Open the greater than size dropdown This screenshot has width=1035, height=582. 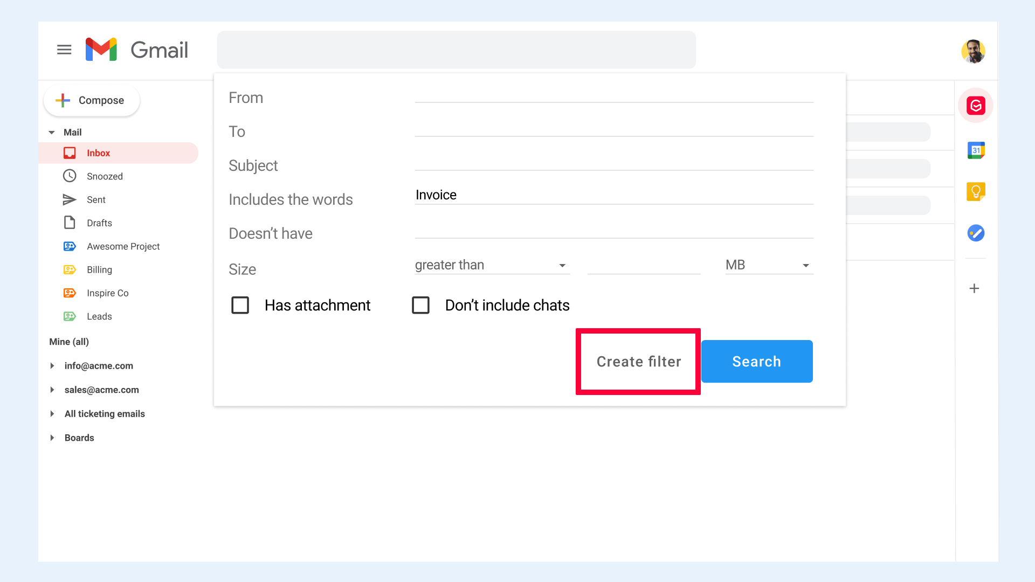[492, 265]
